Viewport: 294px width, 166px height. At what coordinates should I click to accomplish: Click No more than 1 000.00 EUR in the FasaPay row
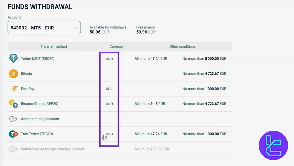[204, 89]
